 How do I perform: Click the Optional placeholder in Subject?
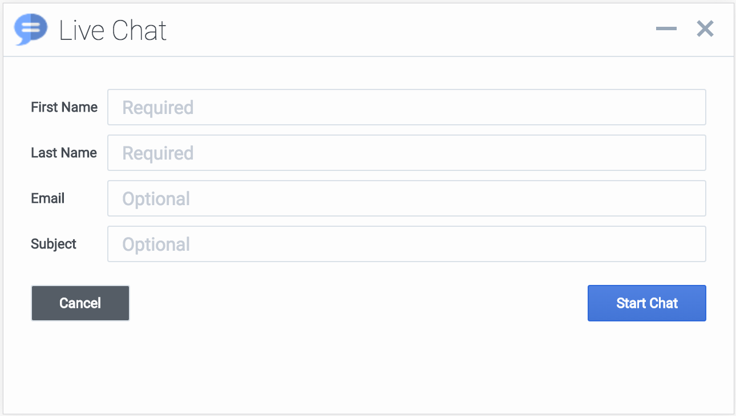156,244
